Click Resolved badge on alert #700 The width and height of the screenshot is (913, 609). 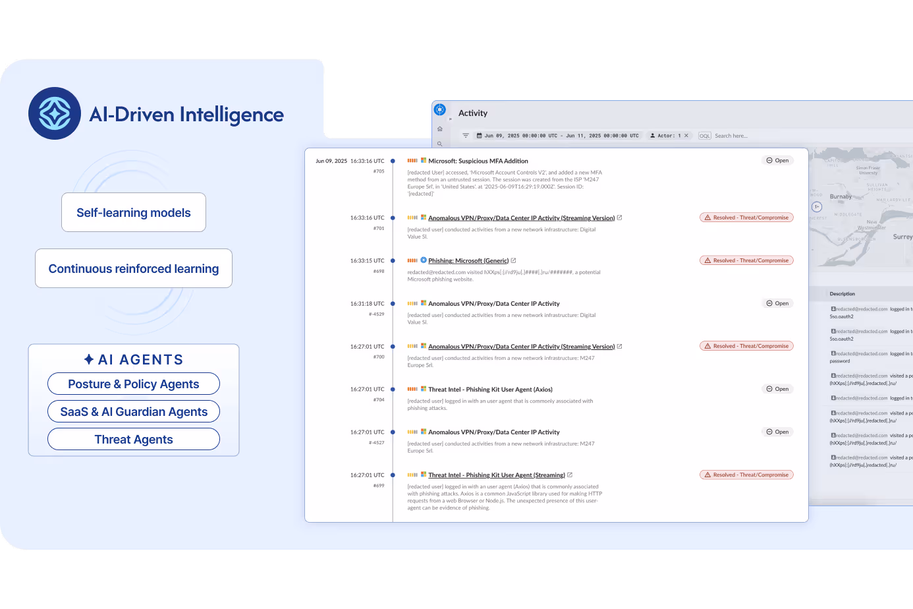pyautogui.click(x=746, y=346)
